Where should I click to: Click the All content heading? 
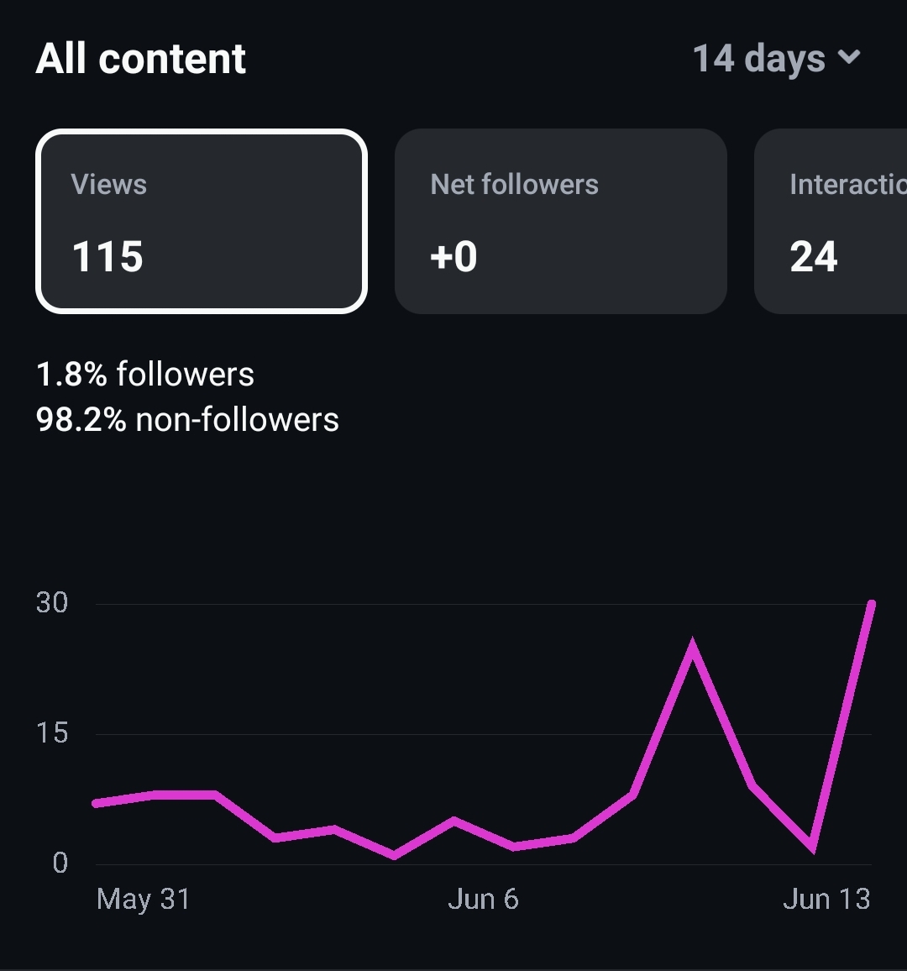[x=141, y=59]
